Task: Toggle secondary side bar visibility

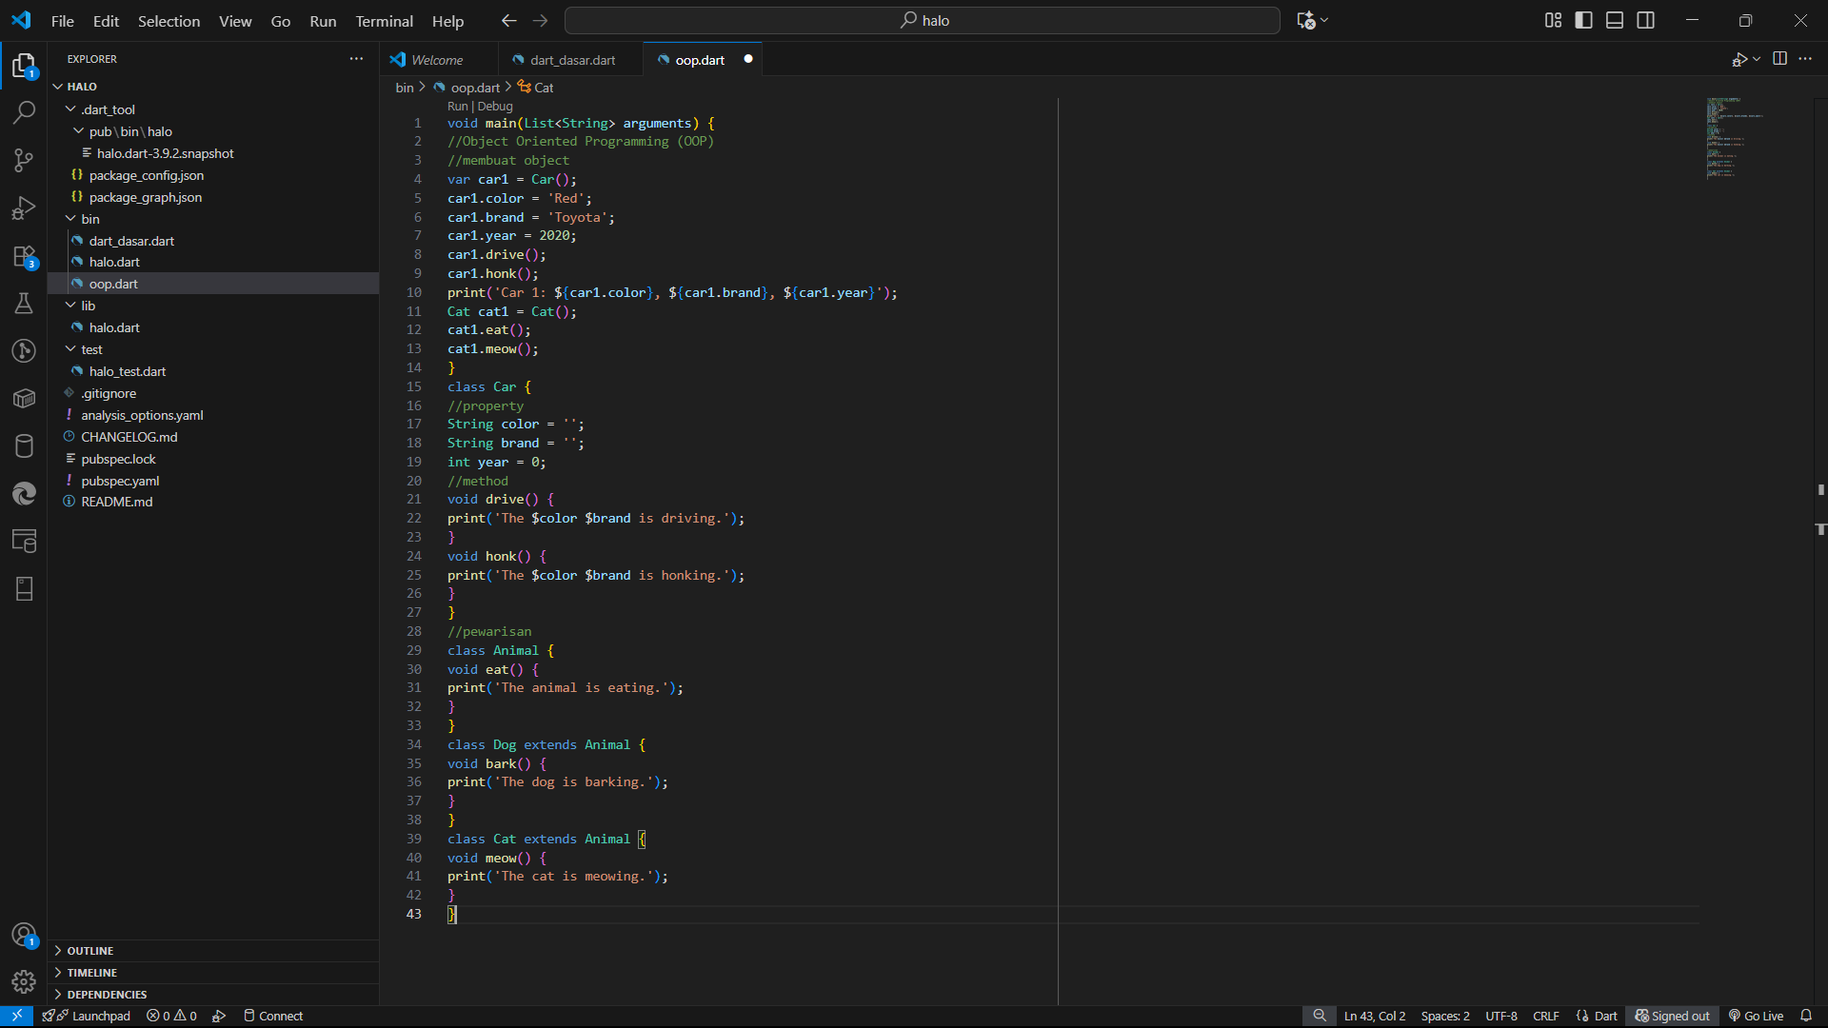Action: click(1646, 20)
